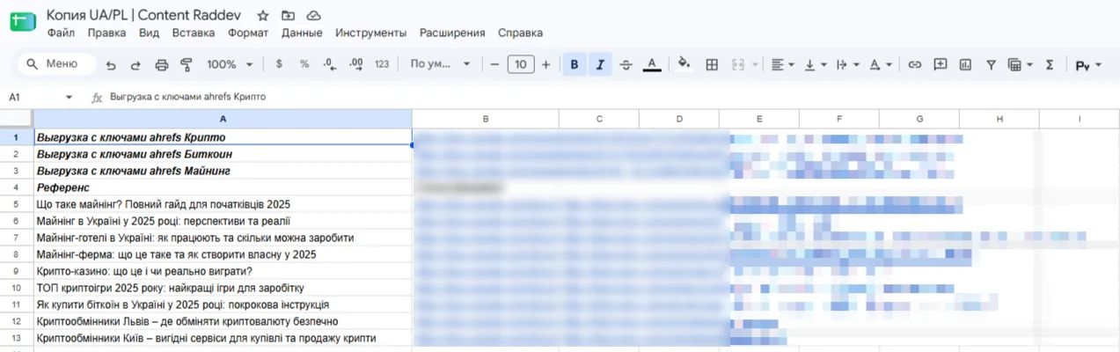
Task: Select cell 'Крипто-казино: що це і чи реально виграти?'
Action: (223, 271)
